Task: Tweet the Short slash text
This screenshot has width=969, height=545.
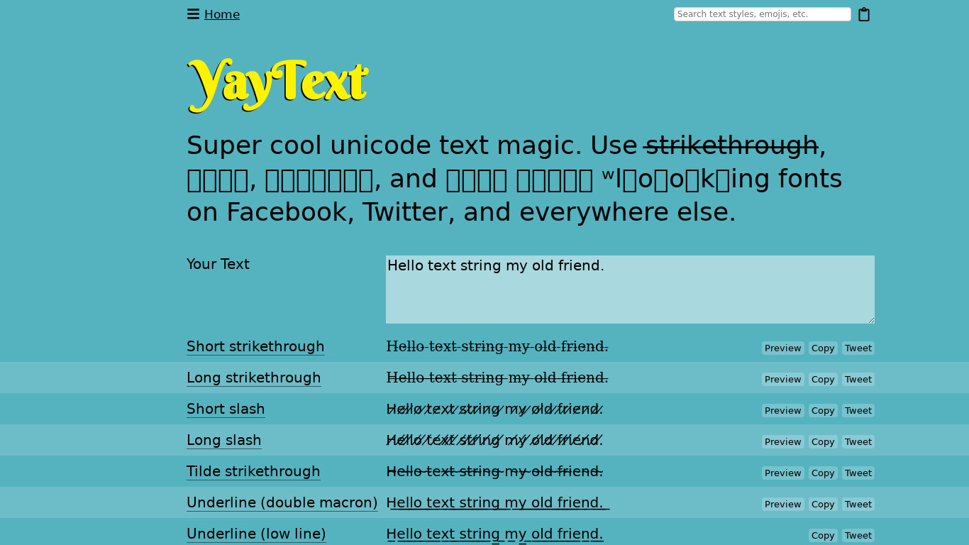Action: 858,410
